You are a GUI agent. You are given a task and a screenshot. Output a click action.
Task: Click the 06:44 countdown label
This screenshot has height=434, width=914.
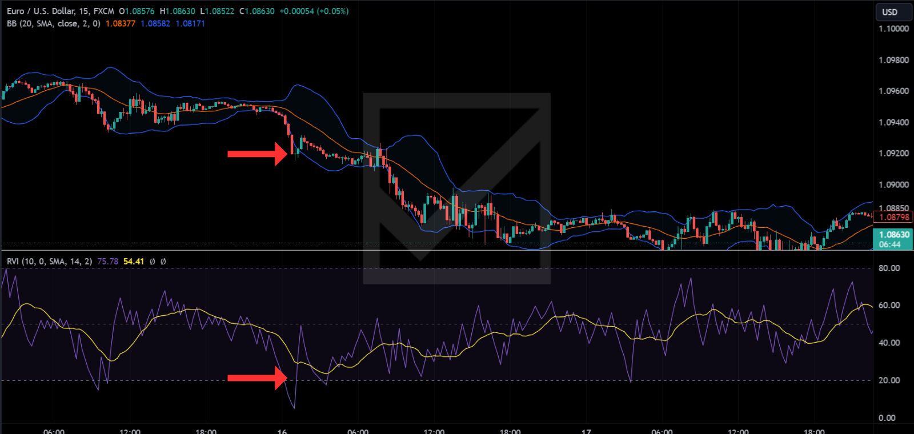pos(890,244)
